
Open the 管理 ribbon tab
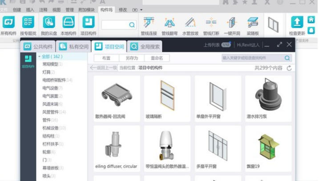(70, 10)
